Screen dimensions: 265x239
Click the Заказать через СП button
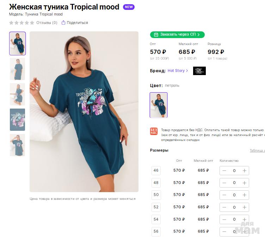(x=177, y=35)
